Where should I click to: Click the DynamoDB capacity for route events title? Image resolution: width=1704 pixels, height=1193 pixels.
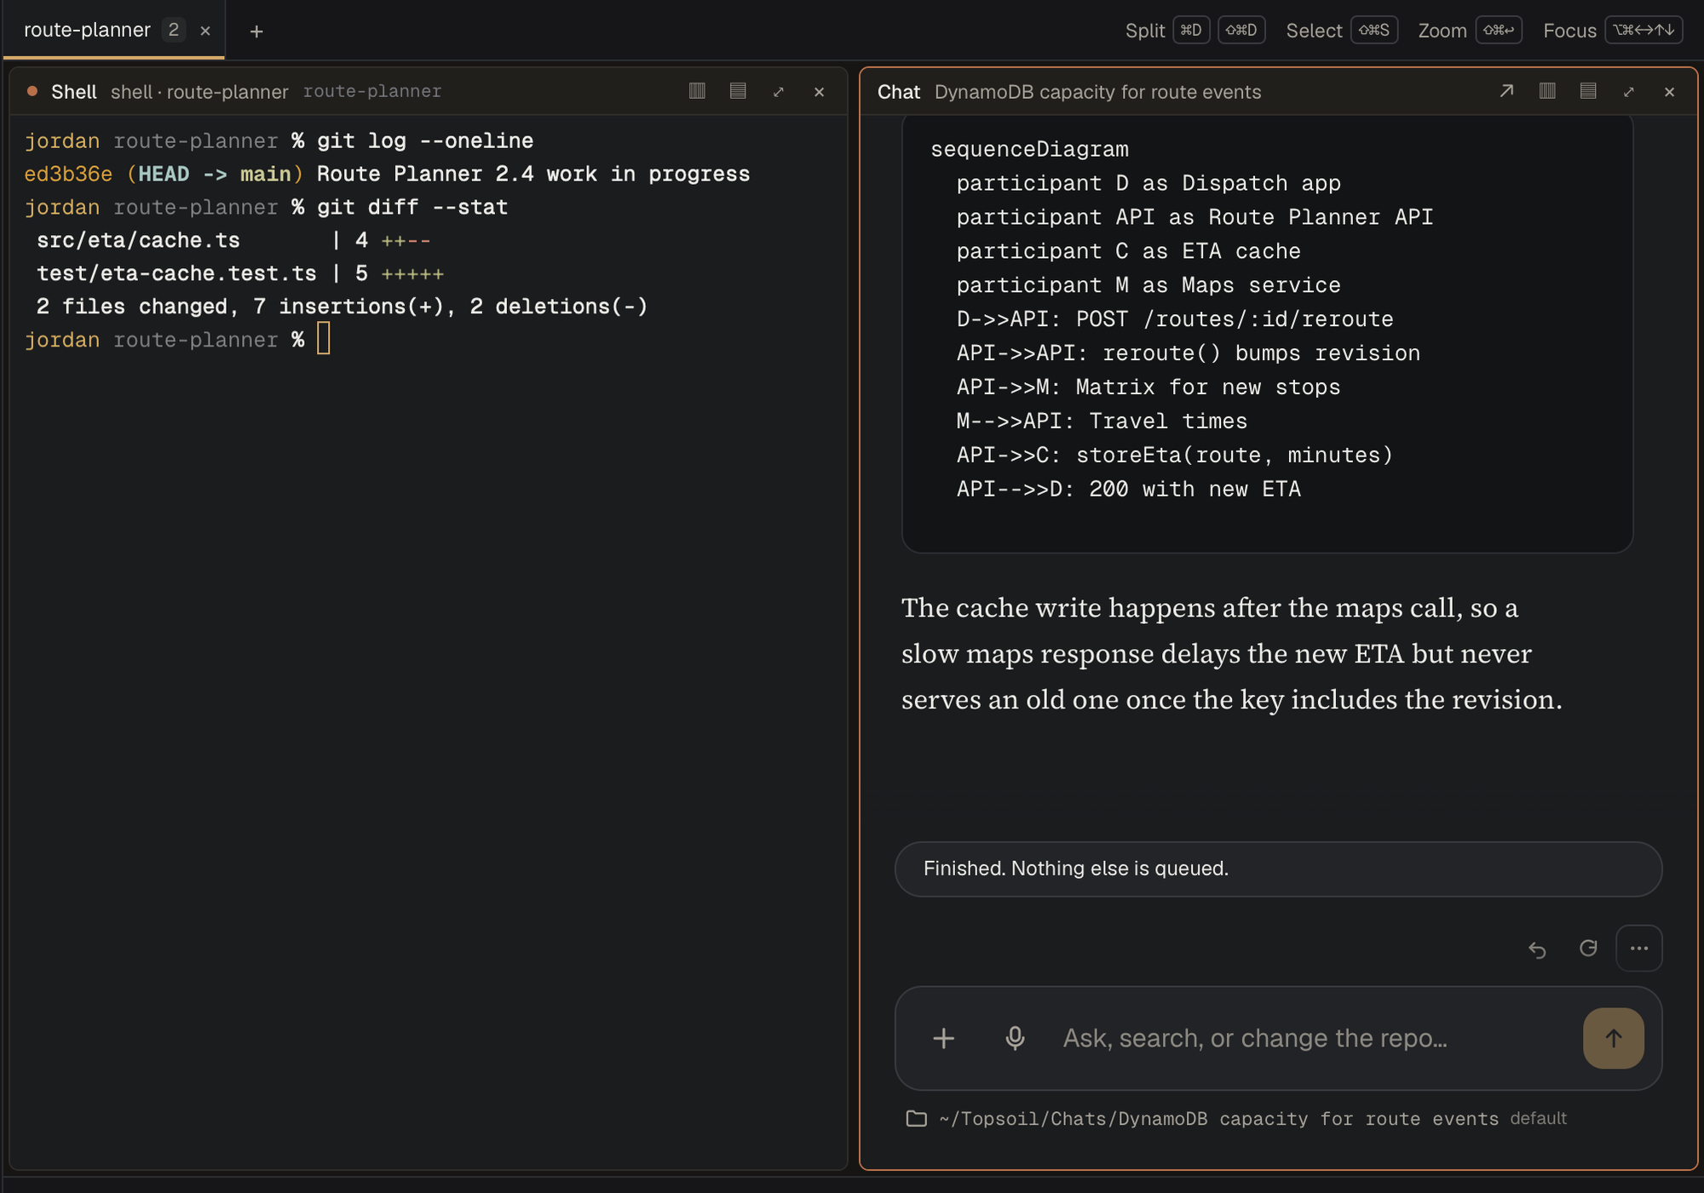point(1097,92)
